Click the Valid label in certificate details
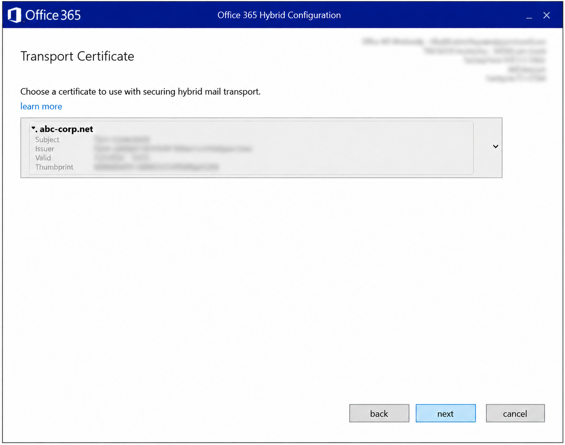The height and width of the screenshot is (445, 565). pyautogui.click(x=43, y=158)
